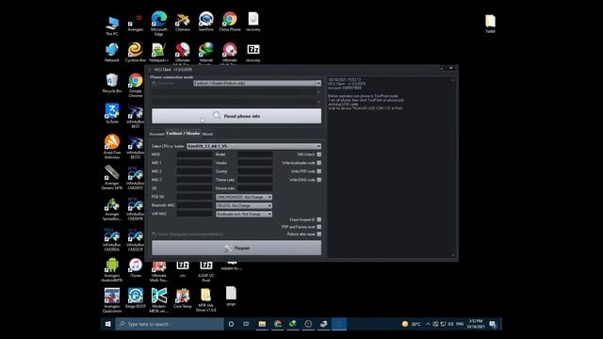
Task: Click Model input field
Action: [x=255, y=154]
